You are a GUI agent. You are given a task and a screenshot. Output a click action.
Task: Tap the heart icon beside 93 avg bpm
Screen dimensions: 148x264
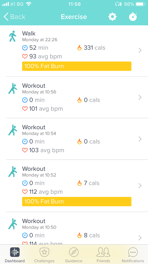coord(25,56)
